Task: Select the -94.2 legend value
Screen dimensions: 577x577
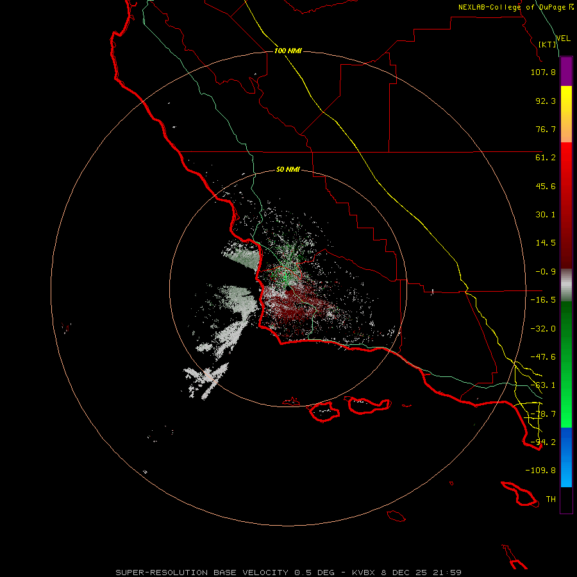Action: click(x=543, y=442)
